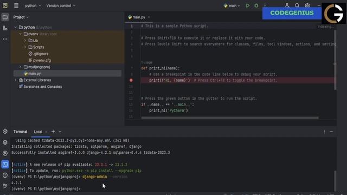Open more run actions vertical dots
The width and height of the screenshot is (347, 195).
pos(265,6)
